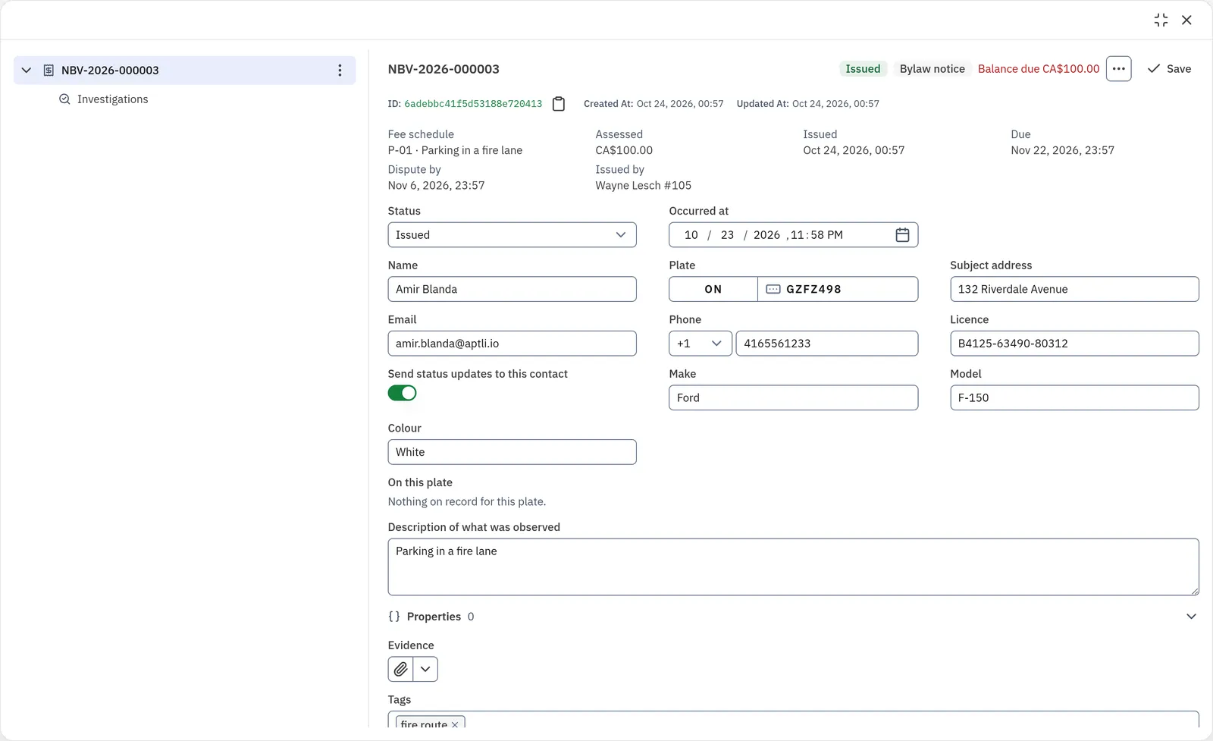Viewport: 1213px width, 741px height.
Task: Click the plate number GZFZ498
Action: [813, 289]
